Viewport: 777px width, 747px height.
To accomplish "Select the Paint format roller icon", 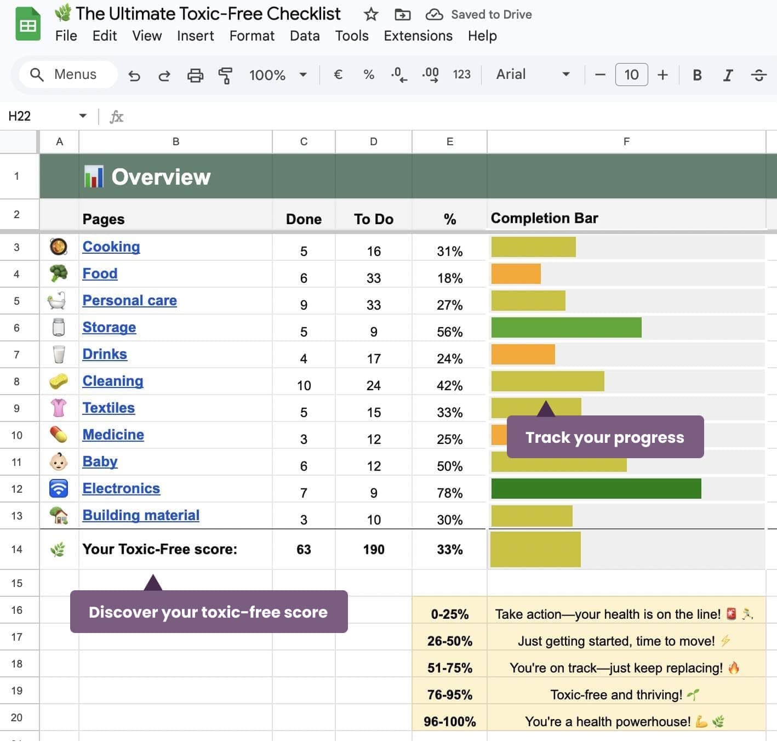I will tap(225, 75).
